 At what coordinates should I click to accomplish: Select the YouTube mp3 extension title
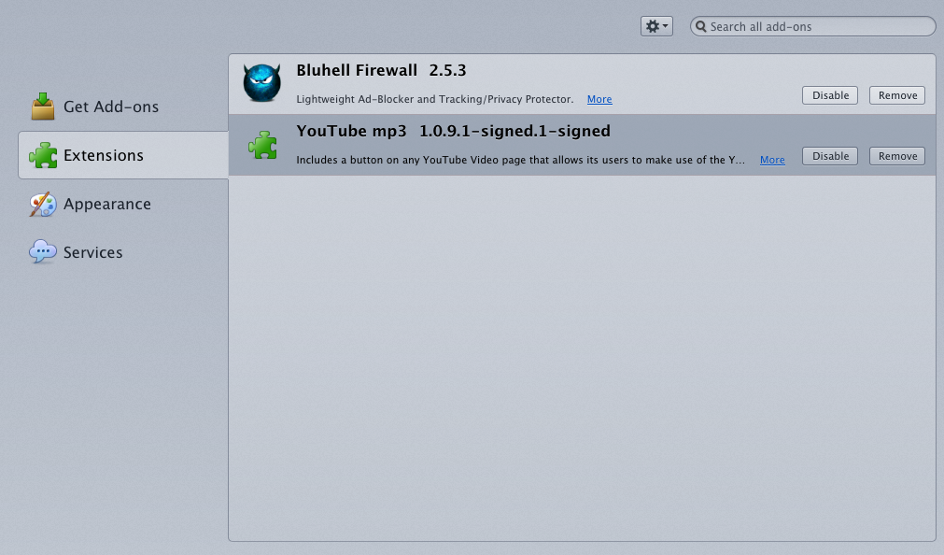352,132
